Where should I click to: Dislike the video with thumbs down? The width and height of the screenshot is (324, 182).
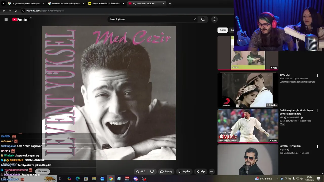pyautogui.click(x=152, y=171)
